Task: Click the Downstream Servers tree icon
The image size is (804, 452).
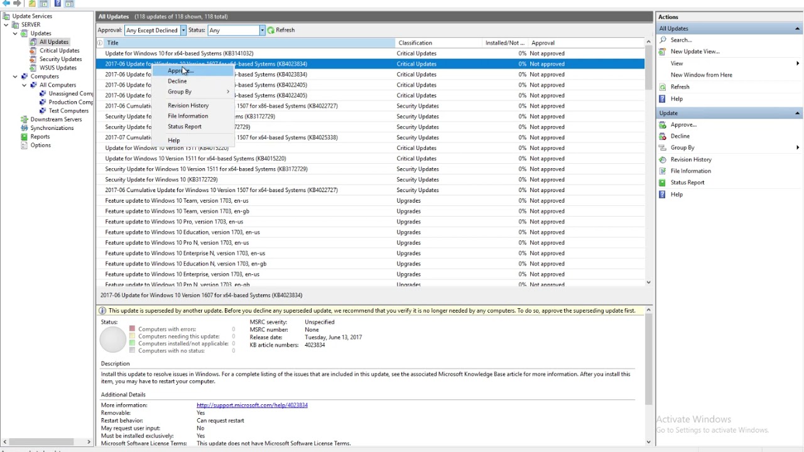Action: coord(24,119)
